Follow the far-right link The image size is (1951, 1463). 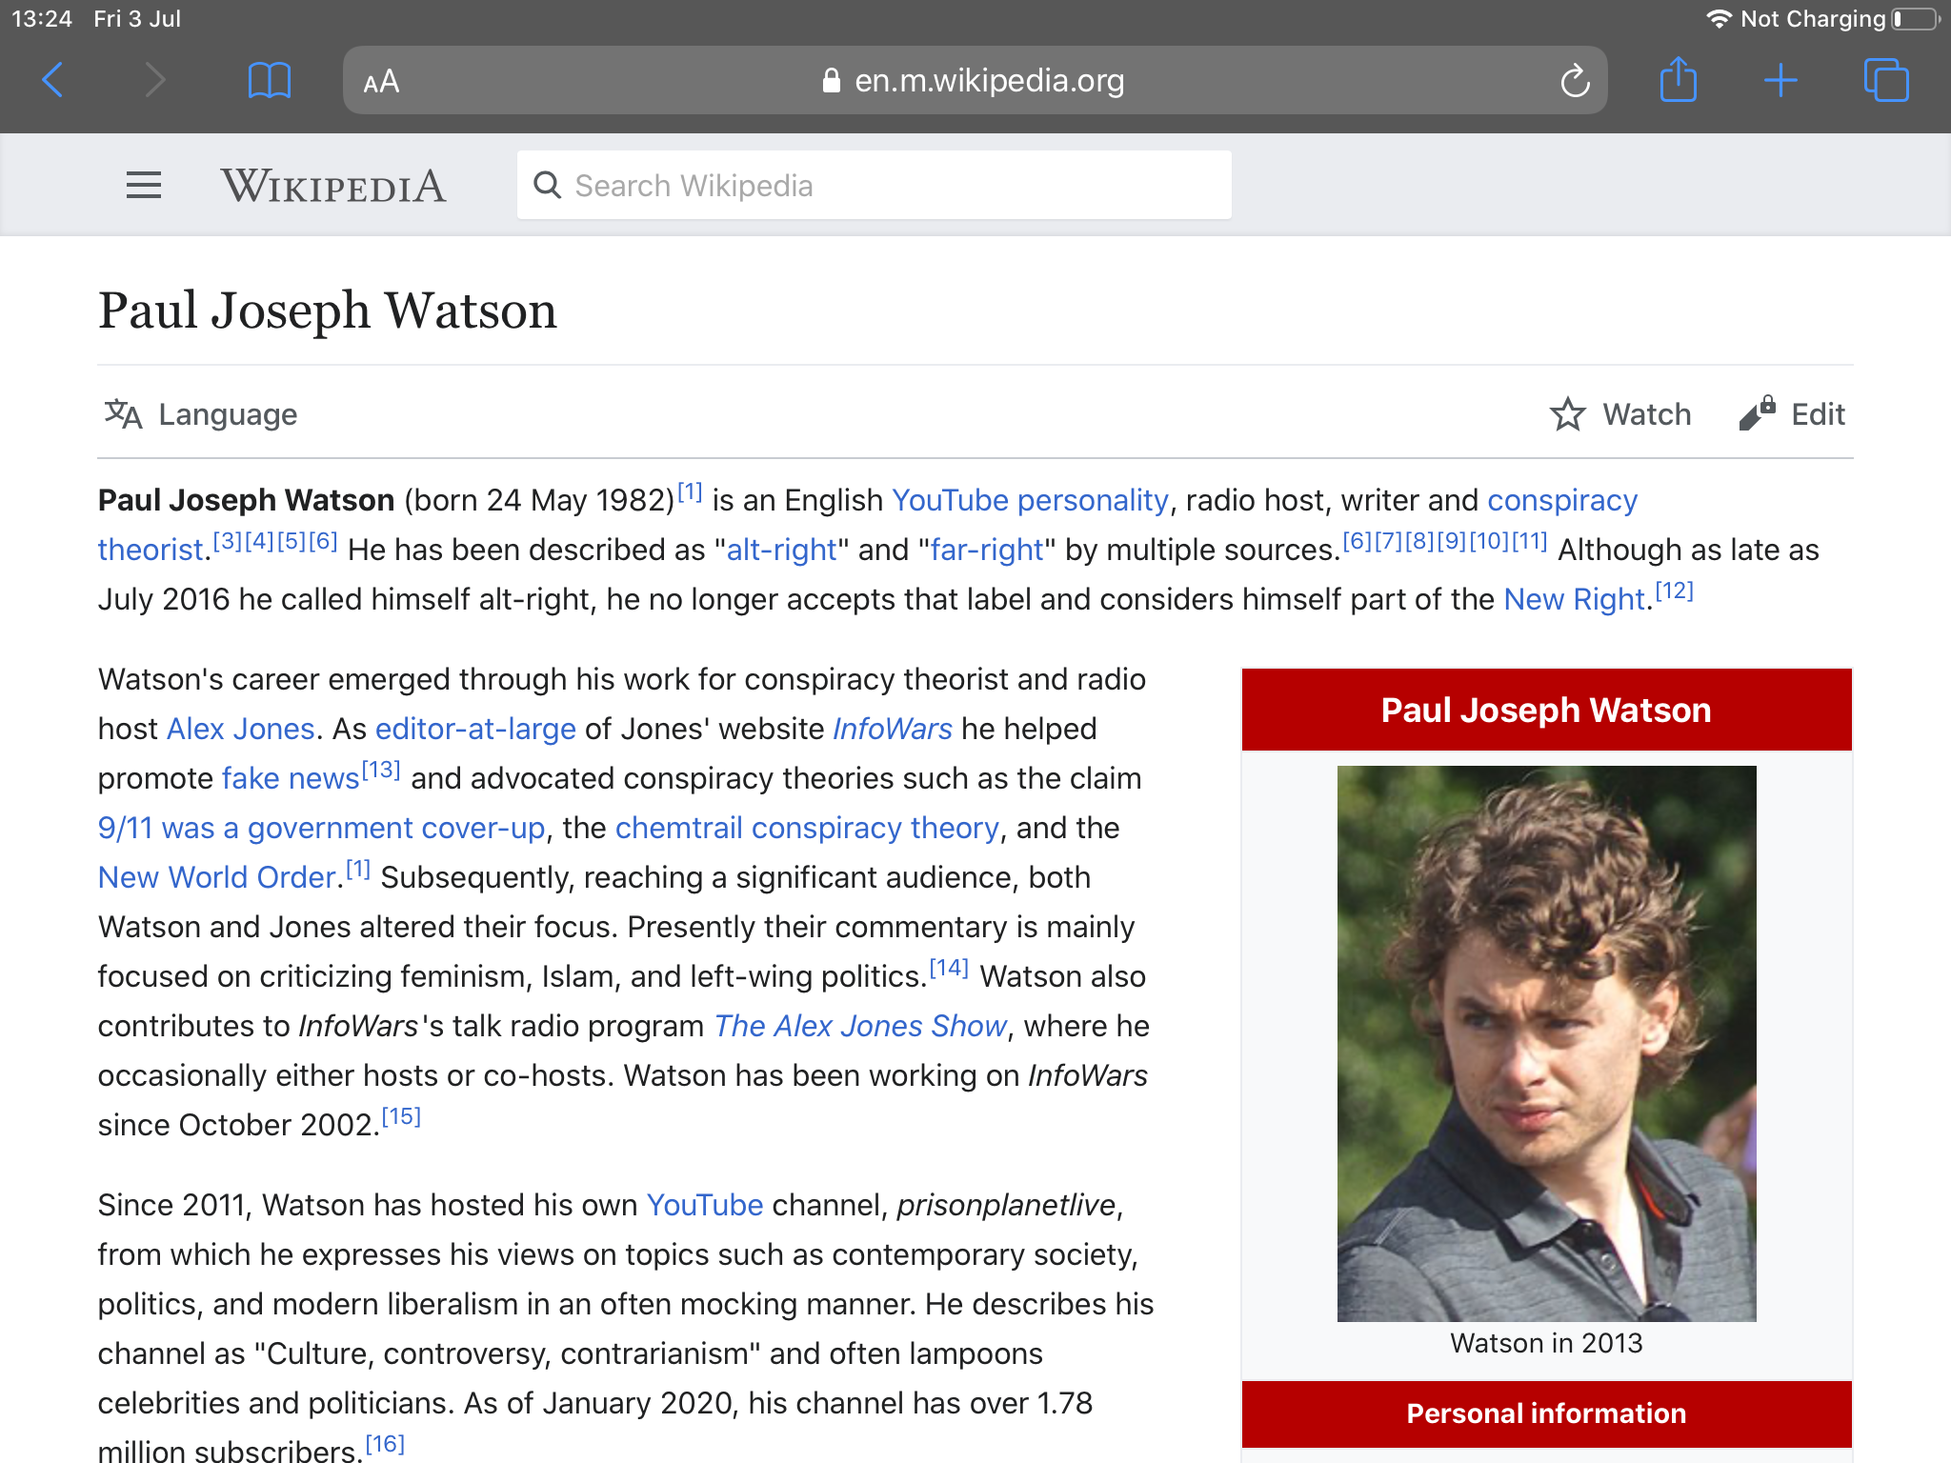pos(987,550)
